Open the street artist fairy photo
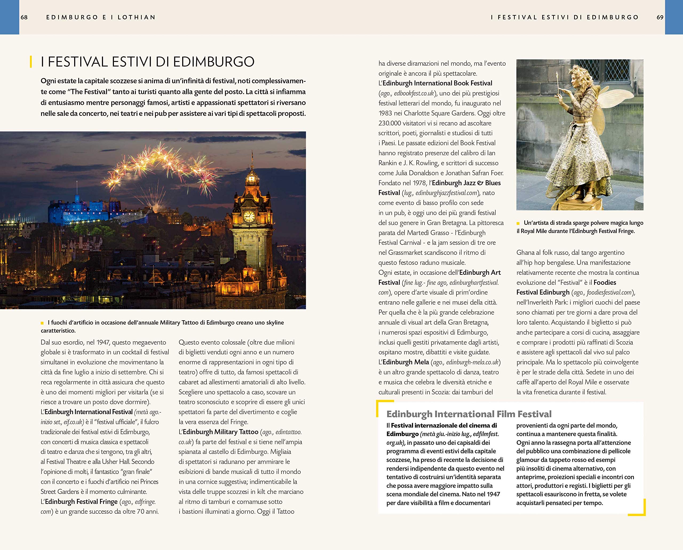Screen dimensions: 683x550 pyautogui.click(x=580, y=135)
